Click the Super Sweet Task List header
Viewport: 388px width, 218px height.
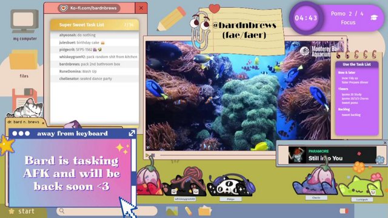[95, 25]
